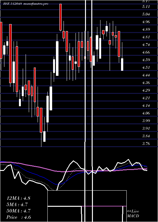
Task: Click the 4.89 price axis label
Action: pyautogui.click(x=146, y=29)
